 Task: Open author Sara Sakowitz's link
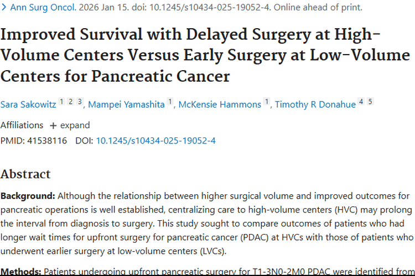(28, 104)
